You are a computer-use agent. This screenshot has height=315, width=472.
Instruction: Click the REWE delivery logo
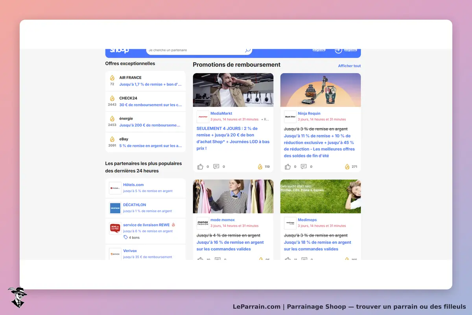click(x=115, y=228)
